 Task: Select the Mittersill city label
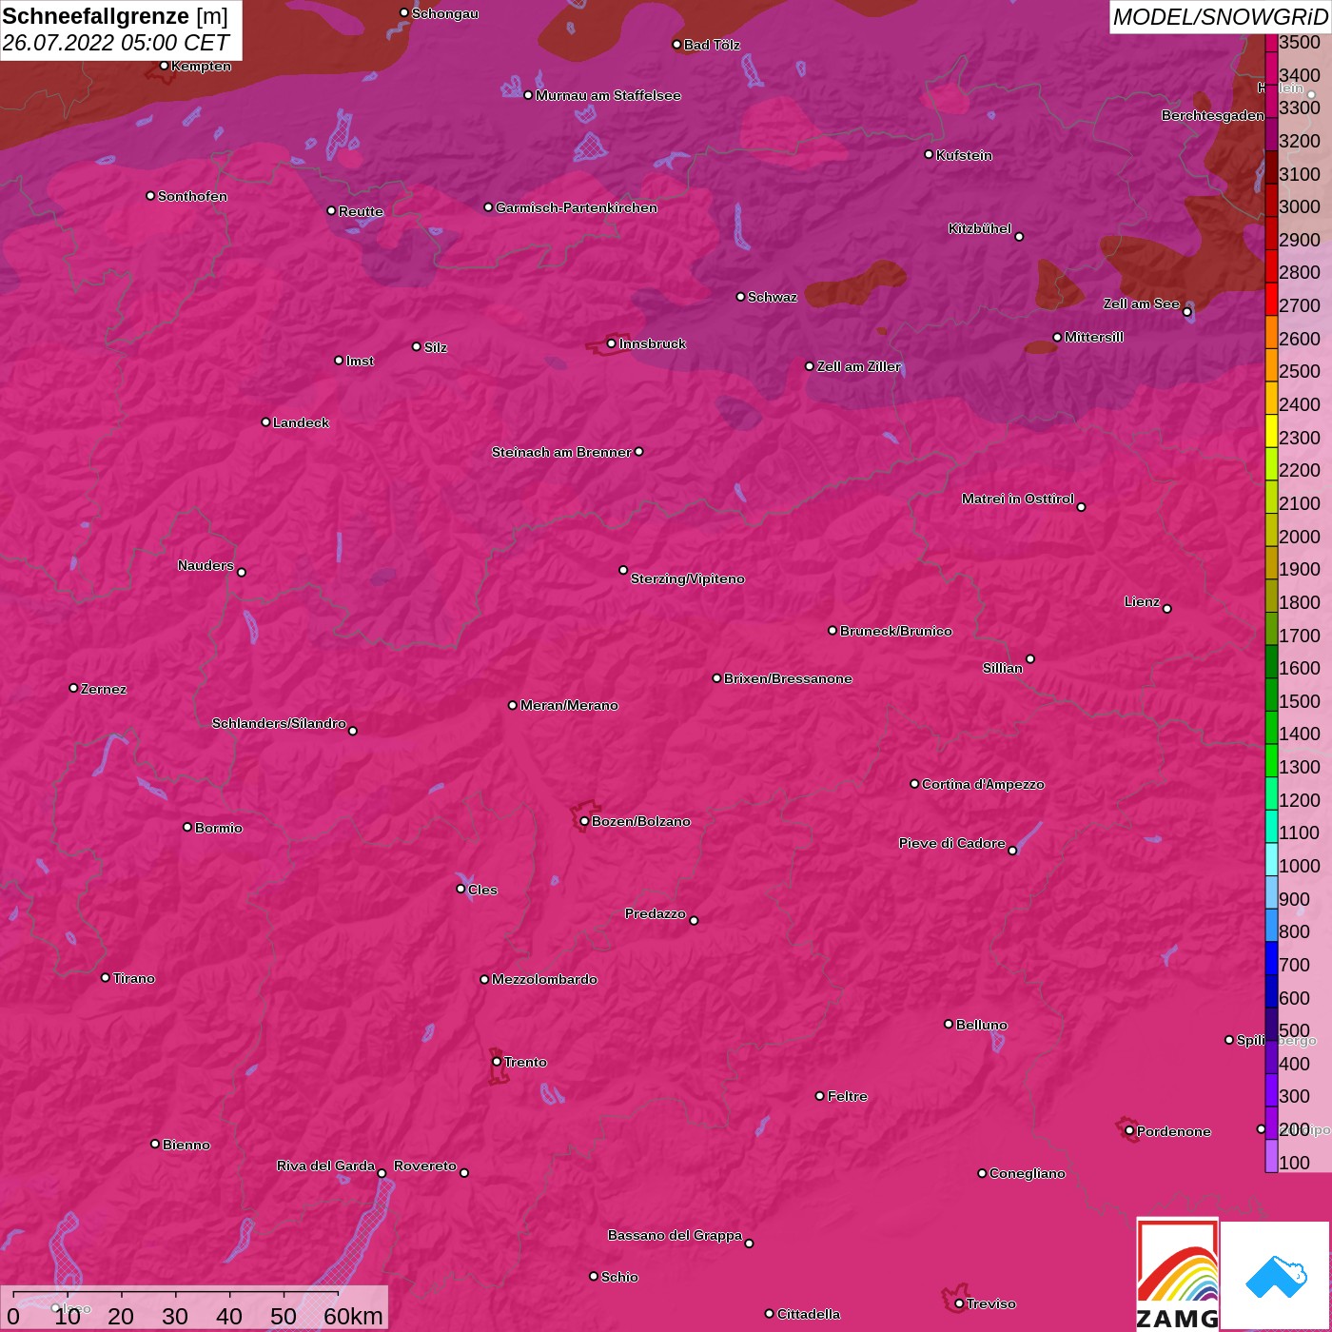[1094, 337]
